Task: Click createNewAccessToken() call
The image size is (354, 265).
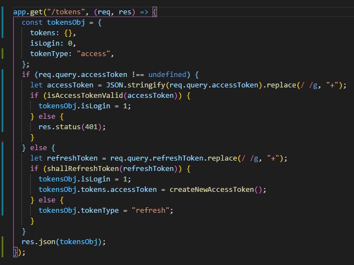Action: 216,190
